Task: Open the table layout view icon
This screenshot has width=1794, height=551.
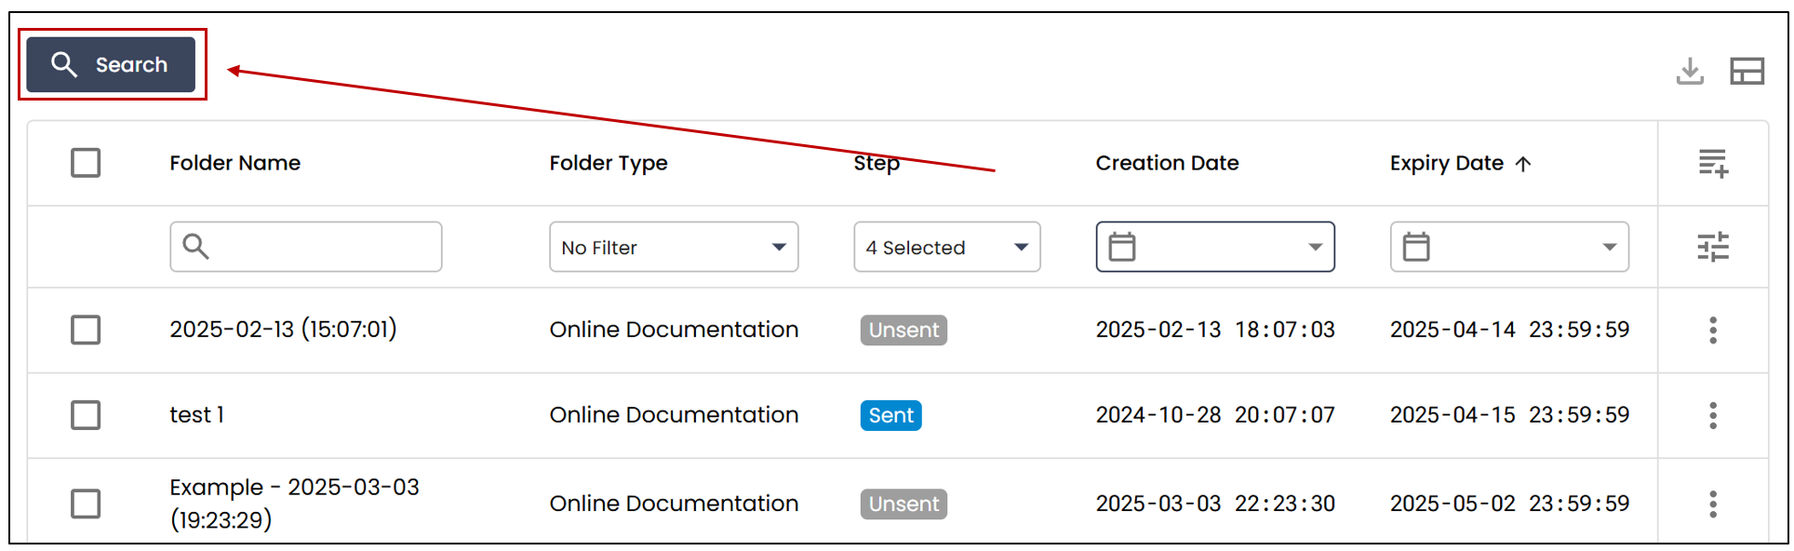Action: (x=1747, y=71)
